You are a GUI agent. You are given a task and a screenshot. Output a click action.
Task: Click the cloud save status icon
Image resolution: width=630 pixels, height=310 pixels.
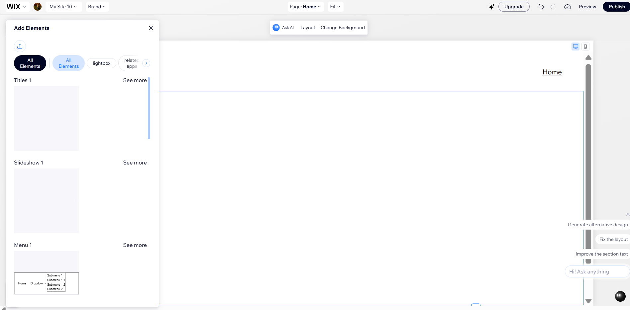[x=568, y=7]
